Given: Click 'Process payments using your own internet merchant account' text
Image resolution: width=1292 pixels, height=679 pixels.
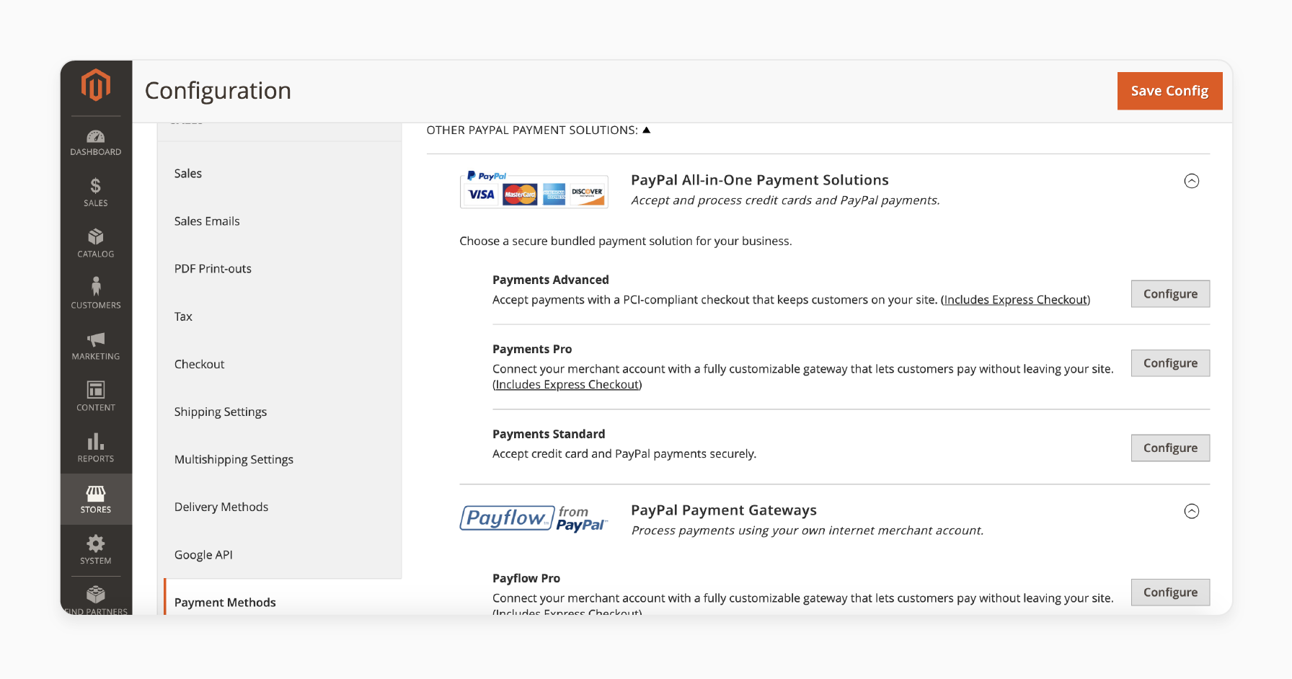Looking at the screenshot, I should (807, 531).
